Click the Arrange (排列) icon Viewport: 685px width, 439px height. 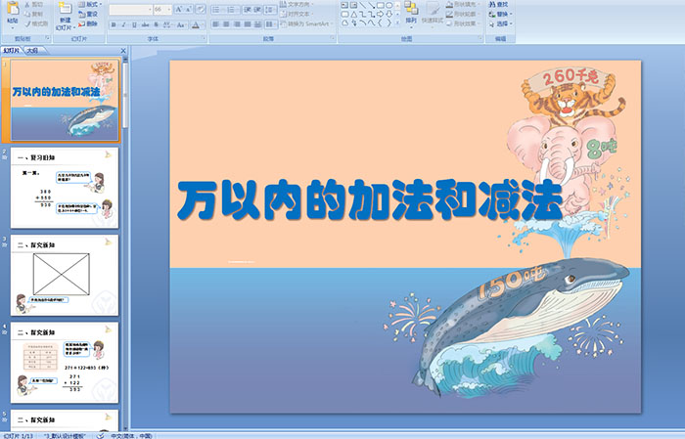411,9
